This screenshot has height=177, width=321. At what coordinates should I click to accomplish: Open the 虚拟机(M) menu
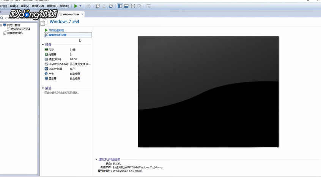point(38,6)
